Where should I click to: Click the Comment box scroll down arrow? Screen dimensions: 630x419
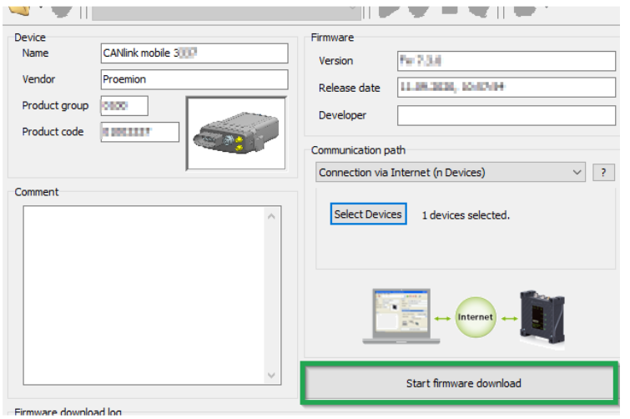(x=273, y=376)
